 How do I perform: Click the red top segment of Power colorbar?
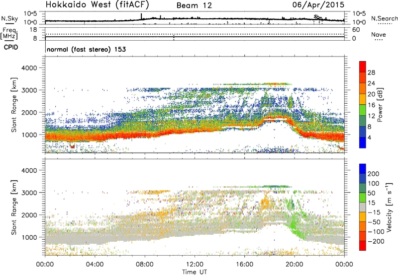pyautogui.click(x=363, y=67)
